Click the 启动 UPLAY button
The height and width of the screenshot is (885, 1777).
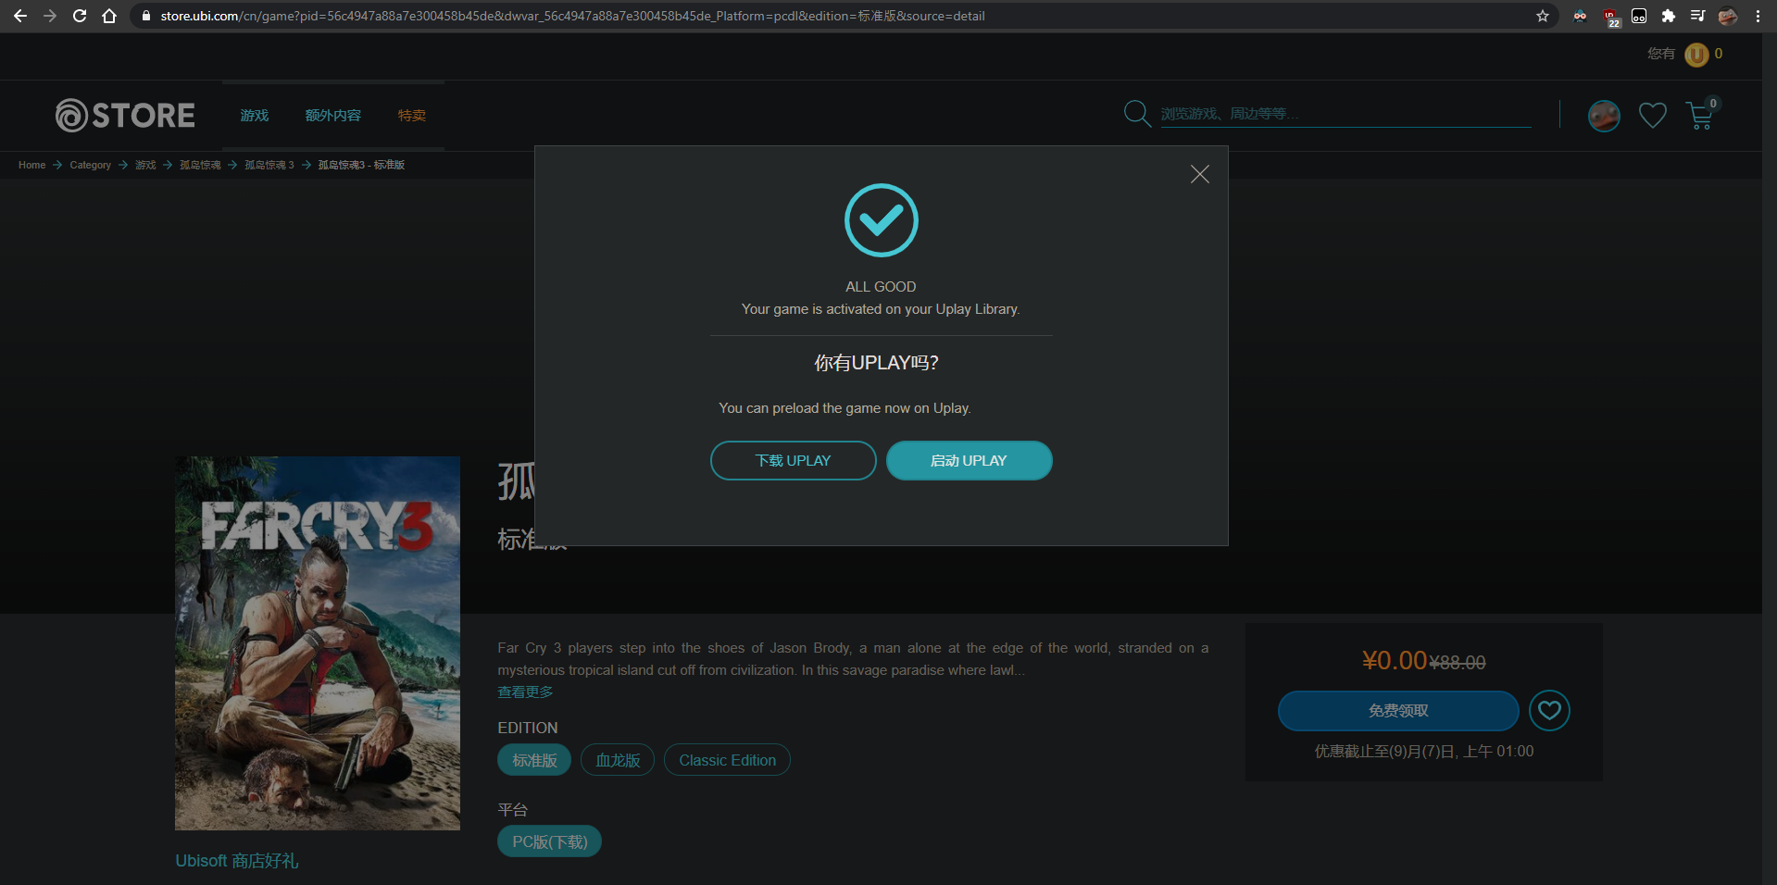pyautogui.click(x=969, y=461)
